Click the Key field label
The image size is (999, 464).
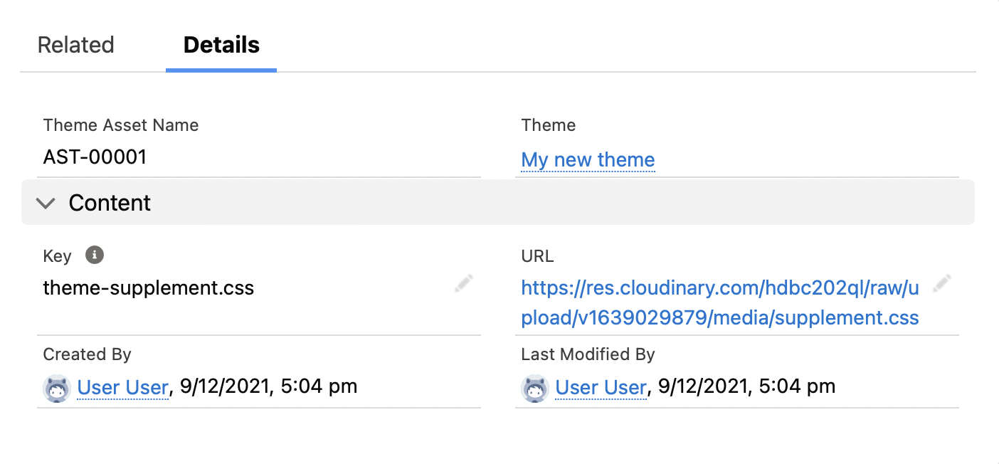[58, 256]
